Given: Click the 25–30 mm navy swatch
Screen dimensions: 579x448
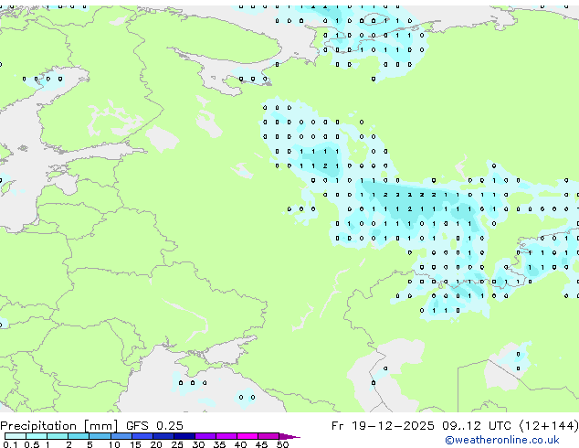Looking at the screenshot, I should click(184, 436).
